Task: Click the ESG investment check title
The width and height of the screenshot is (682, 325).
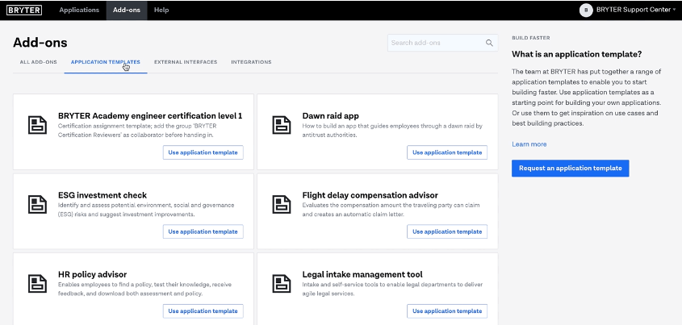Action: (103, 195)
